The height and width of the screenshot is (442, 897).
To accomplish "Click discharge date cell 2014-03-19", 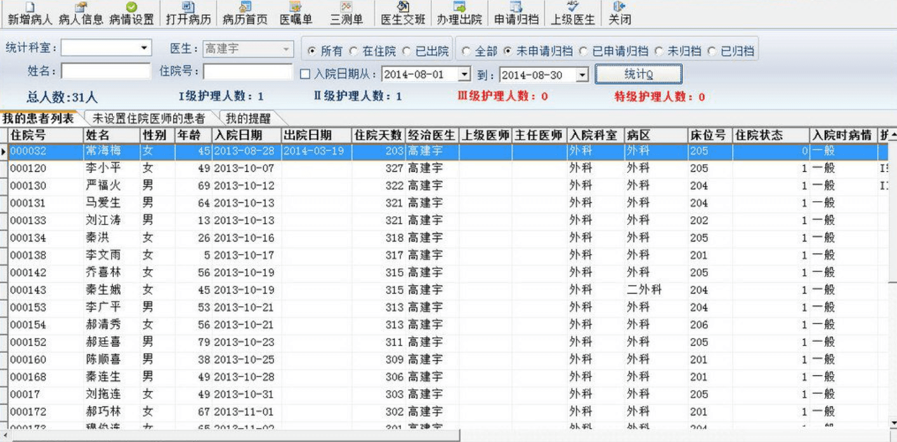I will [316, 152].
